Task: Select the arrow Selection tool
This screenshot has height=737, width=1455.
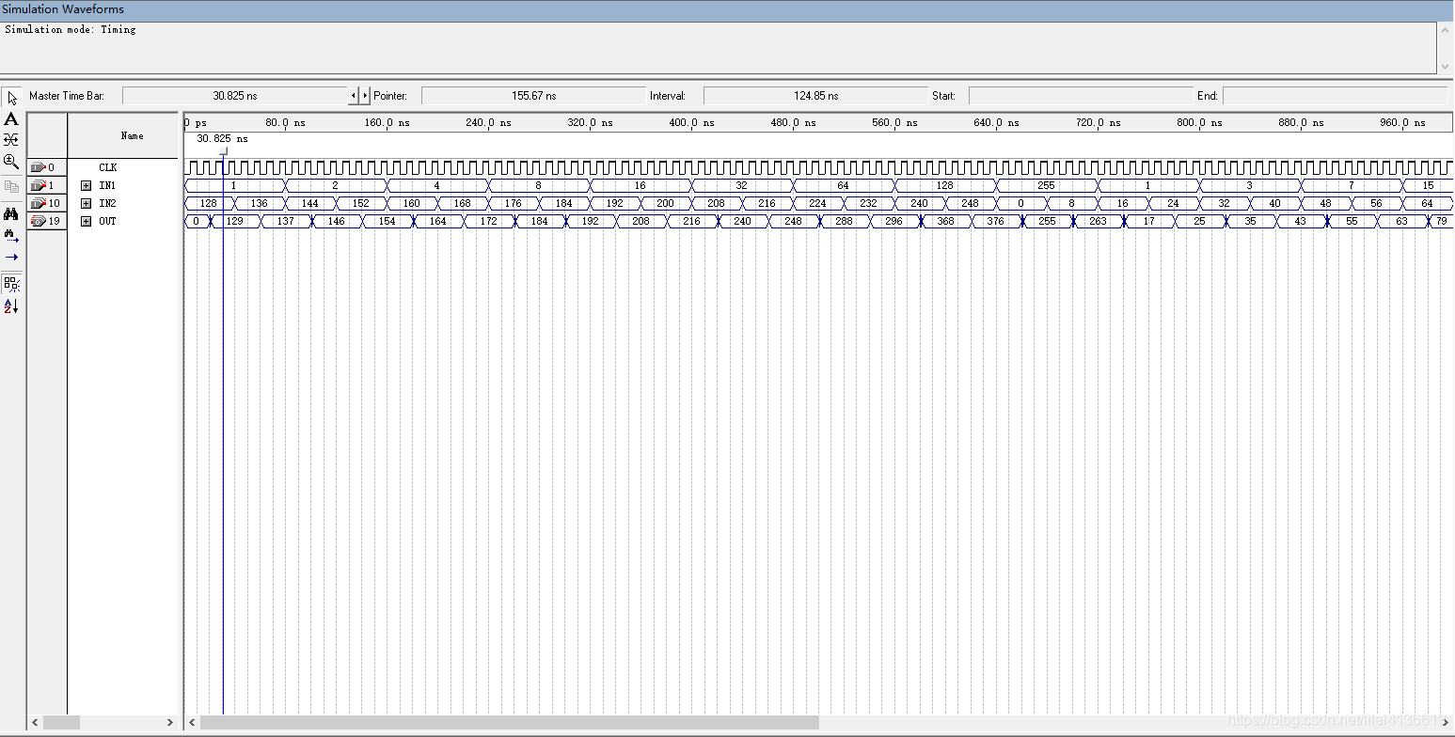Action: point(11,98)
